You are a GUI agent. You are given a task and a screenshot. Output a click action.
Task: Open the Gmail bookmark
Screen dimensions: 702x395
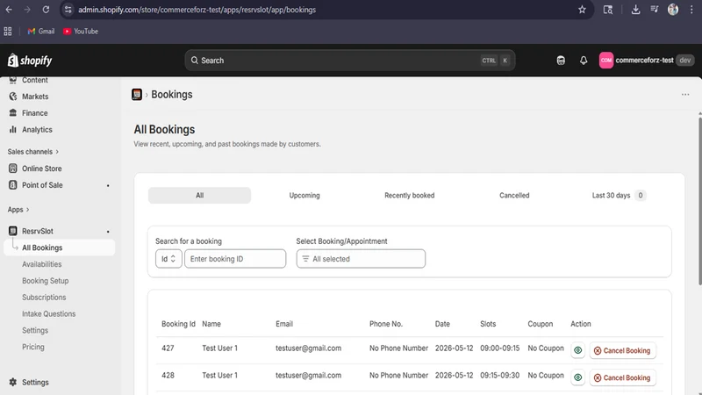coord(40,32)
